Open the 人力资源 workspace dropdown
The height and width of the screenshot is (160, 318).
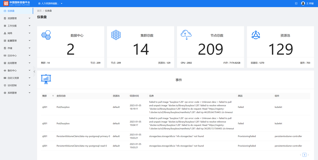point(50,3)
